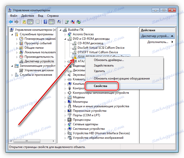Select the Buddha-ПК computer node
Screen dimensions: 184x158
[x=76, y=30]
